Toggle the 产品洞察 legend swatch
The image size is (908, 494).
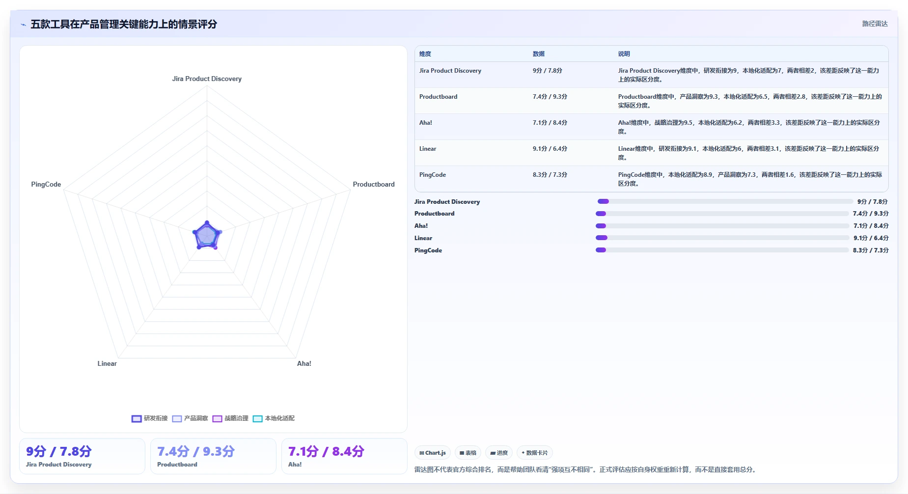pos(177,419)
